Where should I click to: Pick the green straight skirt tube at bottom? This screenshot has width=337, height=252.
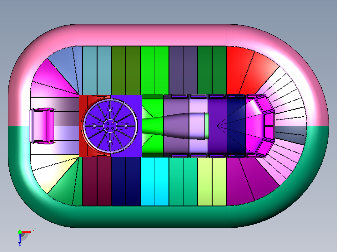[153, 217]
